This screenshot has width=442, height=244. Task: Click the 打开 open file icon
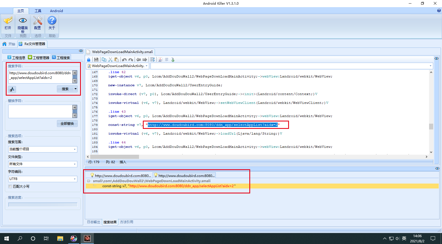(8, 21)
